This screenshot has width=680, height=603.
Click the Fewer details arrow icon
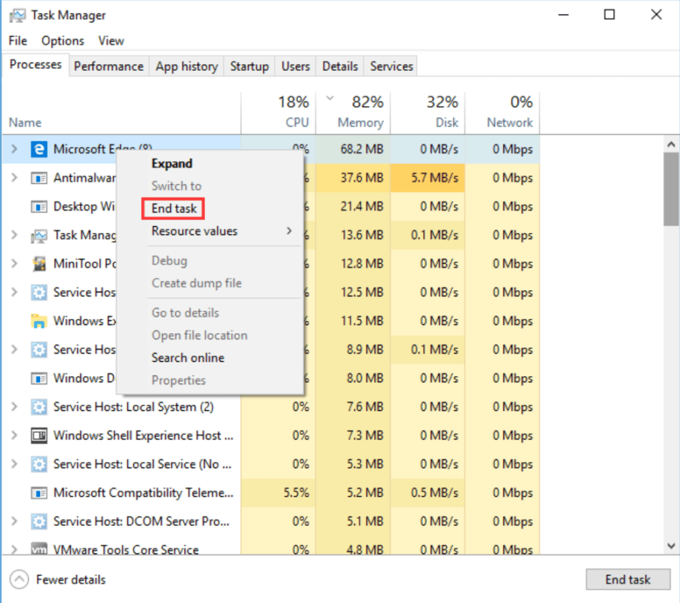19,580
